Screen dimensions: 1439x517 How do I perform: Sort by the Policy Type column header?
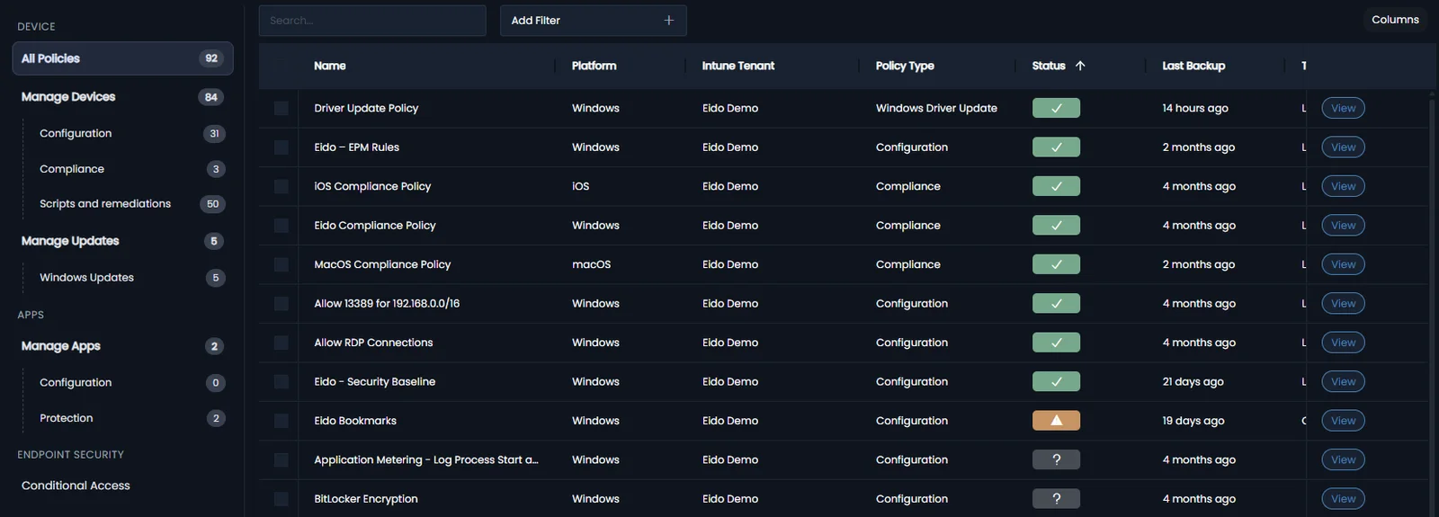pyautogui.click(x=905, y=66)
